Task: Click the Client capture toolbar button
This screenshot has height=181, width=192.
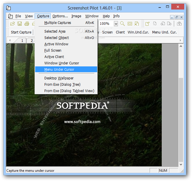Action: point(120,32)
